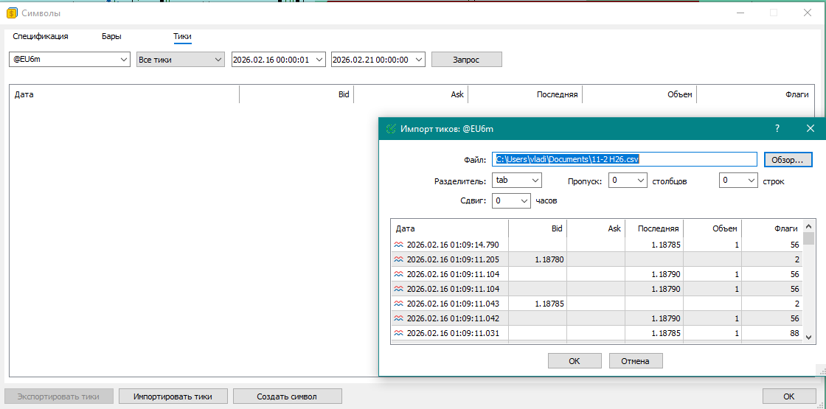
Task: Click the Дата header in import preview
Action: (x=450, y=228)
